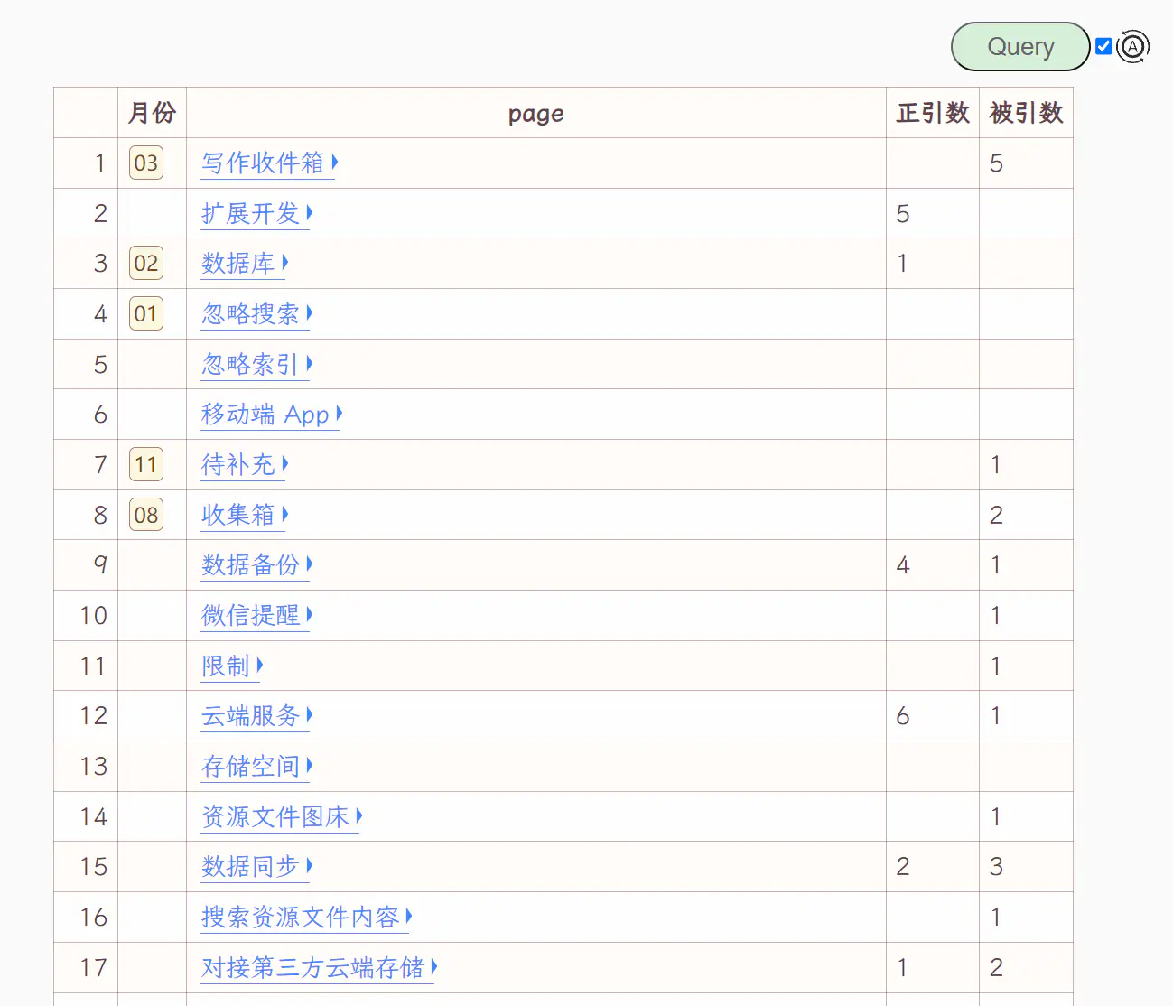Image resolution: width=1173 pixels, height=1006 pixels.
Task: Open the 收集箱 page link
Action: (237, 515)
